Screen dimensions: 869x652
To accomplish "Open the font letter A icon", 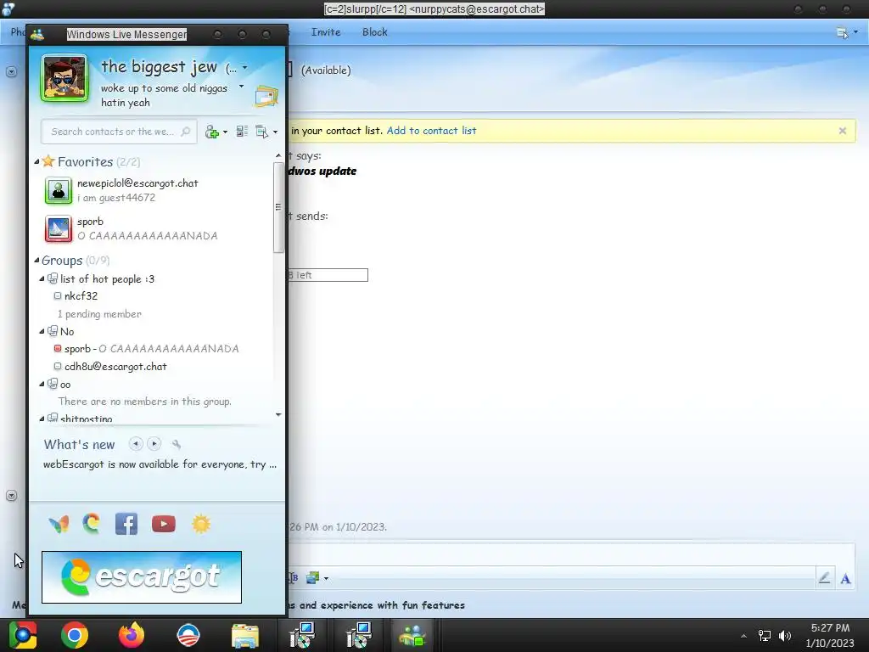I will click(845, 579).
